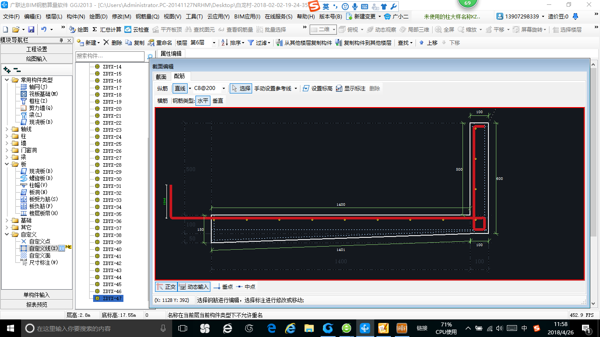Collapse 常用构件类型 folder

pyautogui.click(x=7, y=80)
